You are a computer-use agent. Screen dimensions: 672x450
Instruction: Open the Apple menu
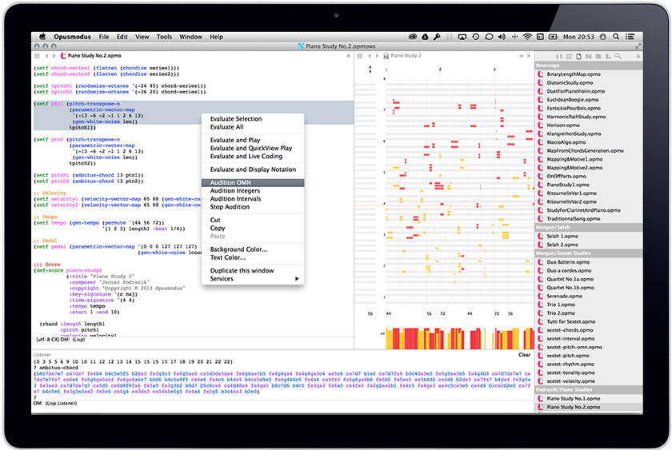42,37
